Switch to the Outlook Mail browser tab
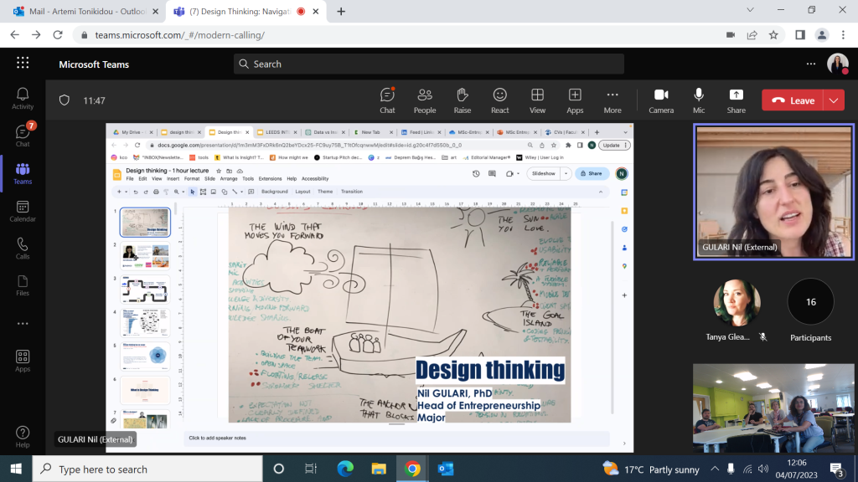The width and height of the screenshot is (858, 482). (86, 12)
